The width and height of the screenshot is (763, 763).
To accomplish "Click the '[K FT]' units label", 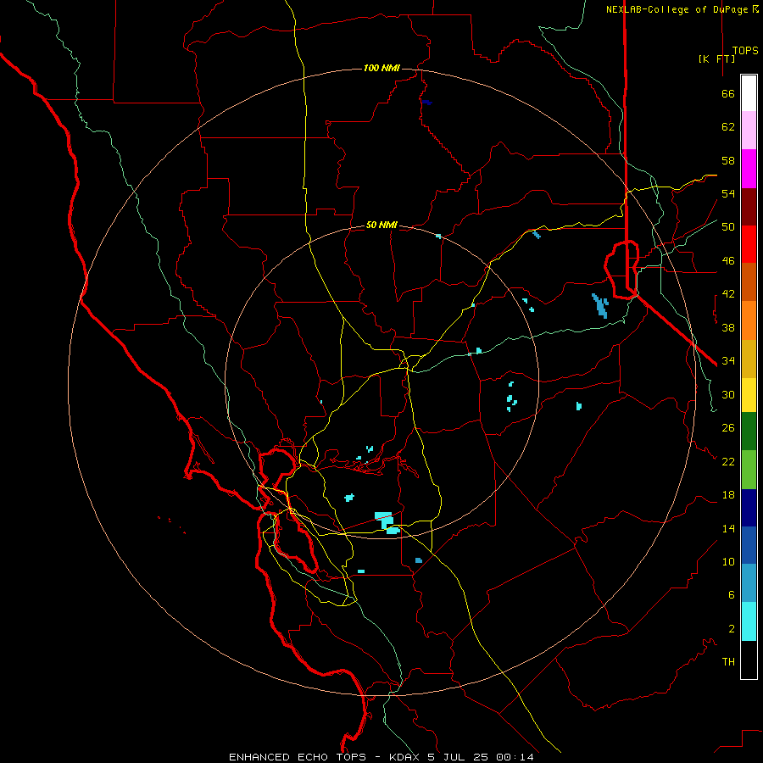I will point(716,58).
